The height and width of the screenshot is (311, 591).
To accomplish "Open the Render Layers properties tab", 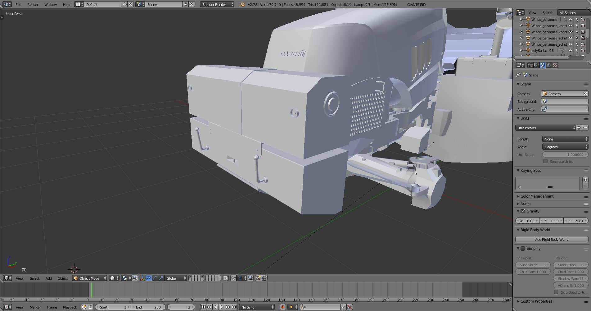I will (536, 65).
